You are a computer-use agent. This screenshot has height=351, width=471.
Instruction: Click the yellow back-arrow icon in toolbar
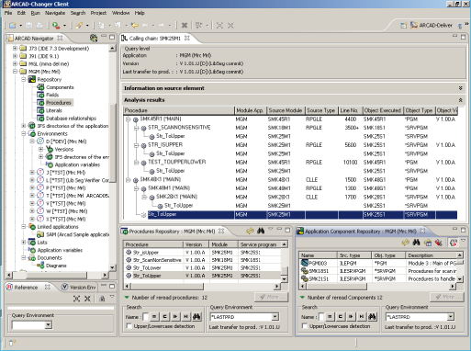coord(134,26)
